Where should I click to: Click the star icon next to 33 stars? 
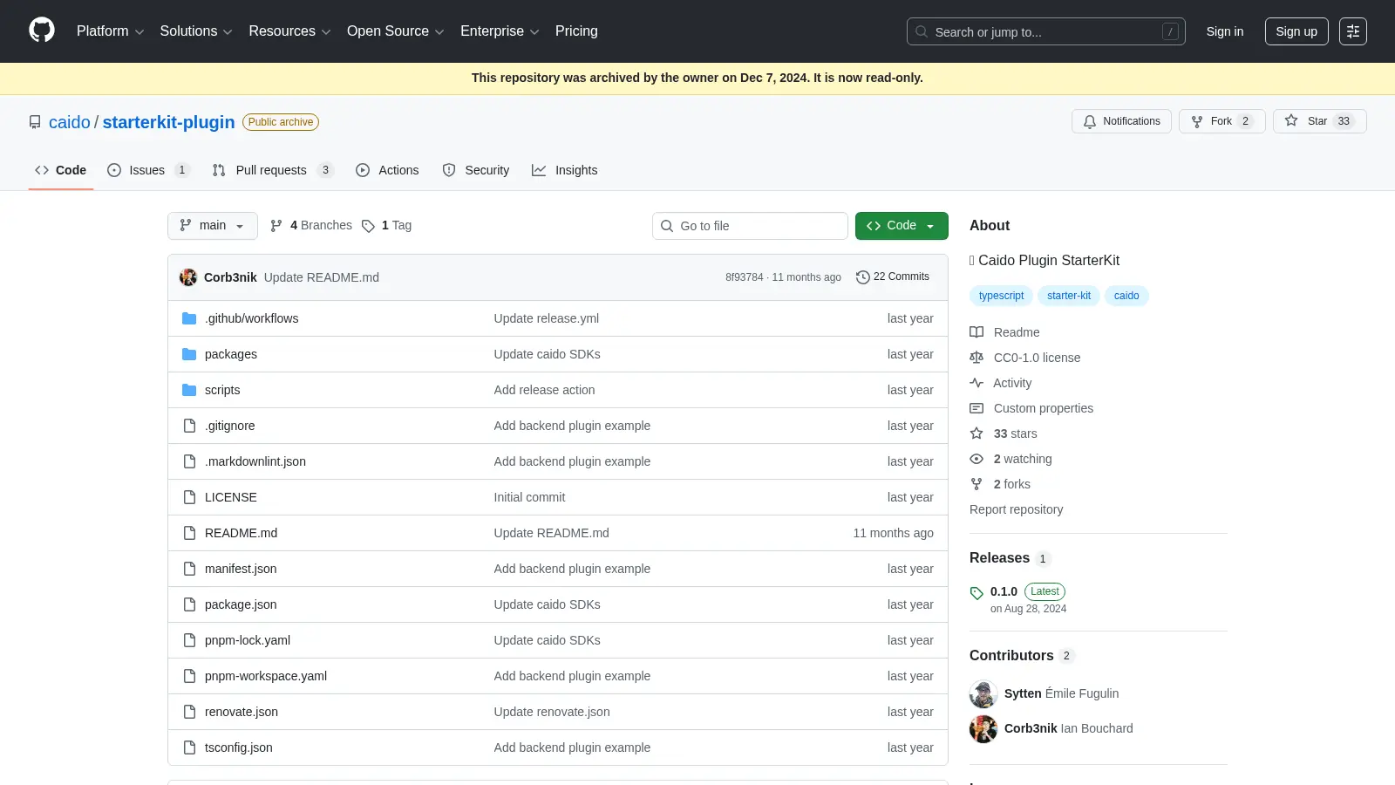(x=976, y=433)
